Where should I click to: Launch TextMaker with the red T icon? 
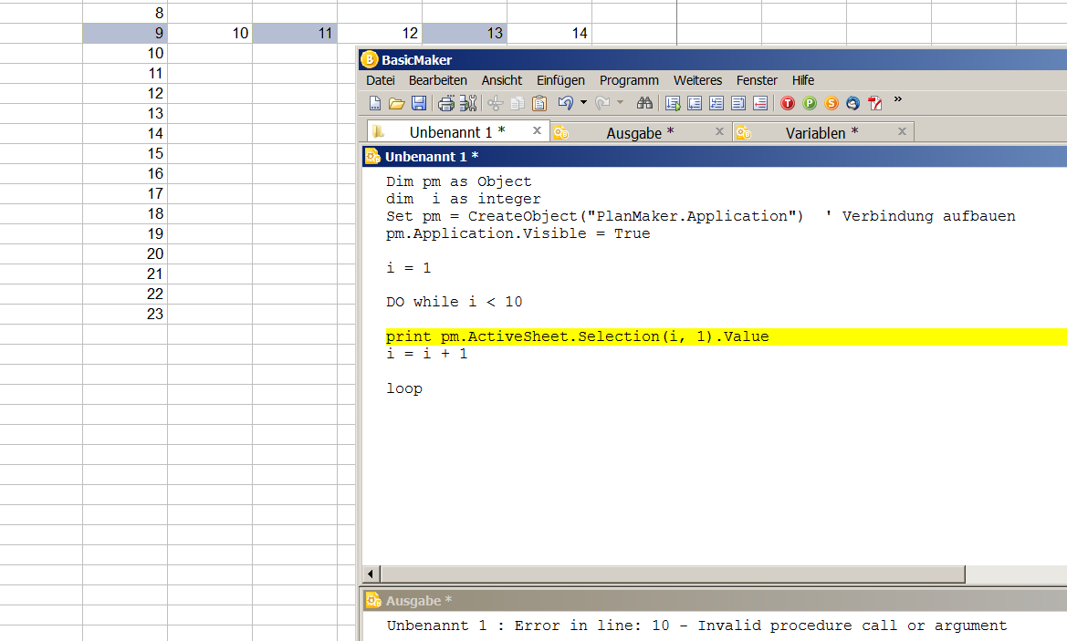click(788, 103)
